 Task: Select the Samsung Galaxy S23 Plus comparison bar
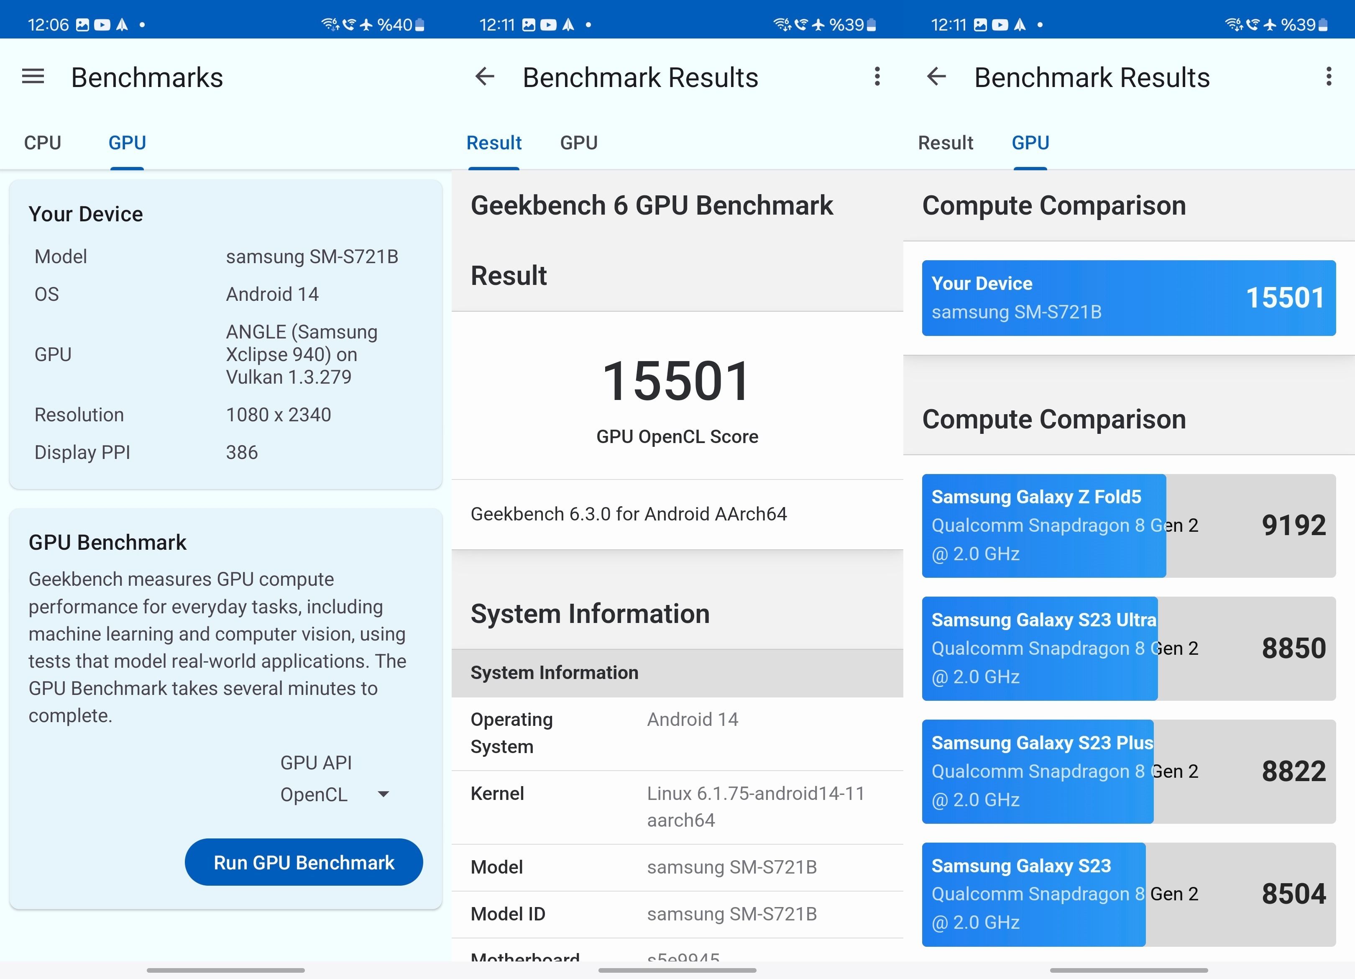point(1129,771)
